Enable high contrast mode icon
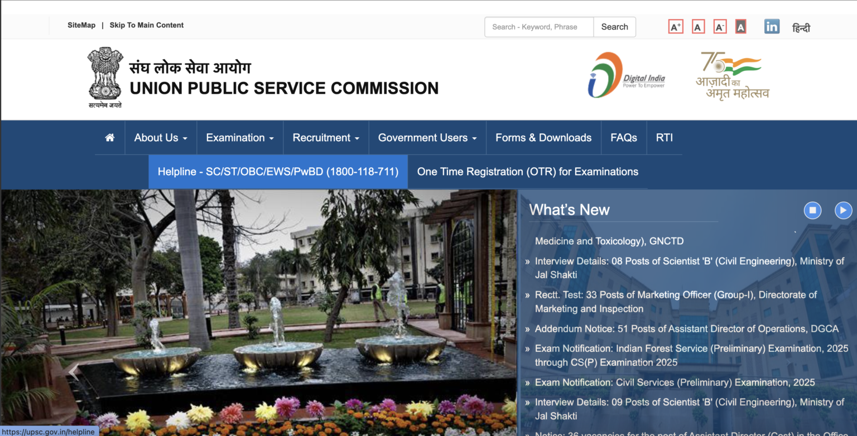This screenshot has width=857, height=436. click(x=740, y=26)
